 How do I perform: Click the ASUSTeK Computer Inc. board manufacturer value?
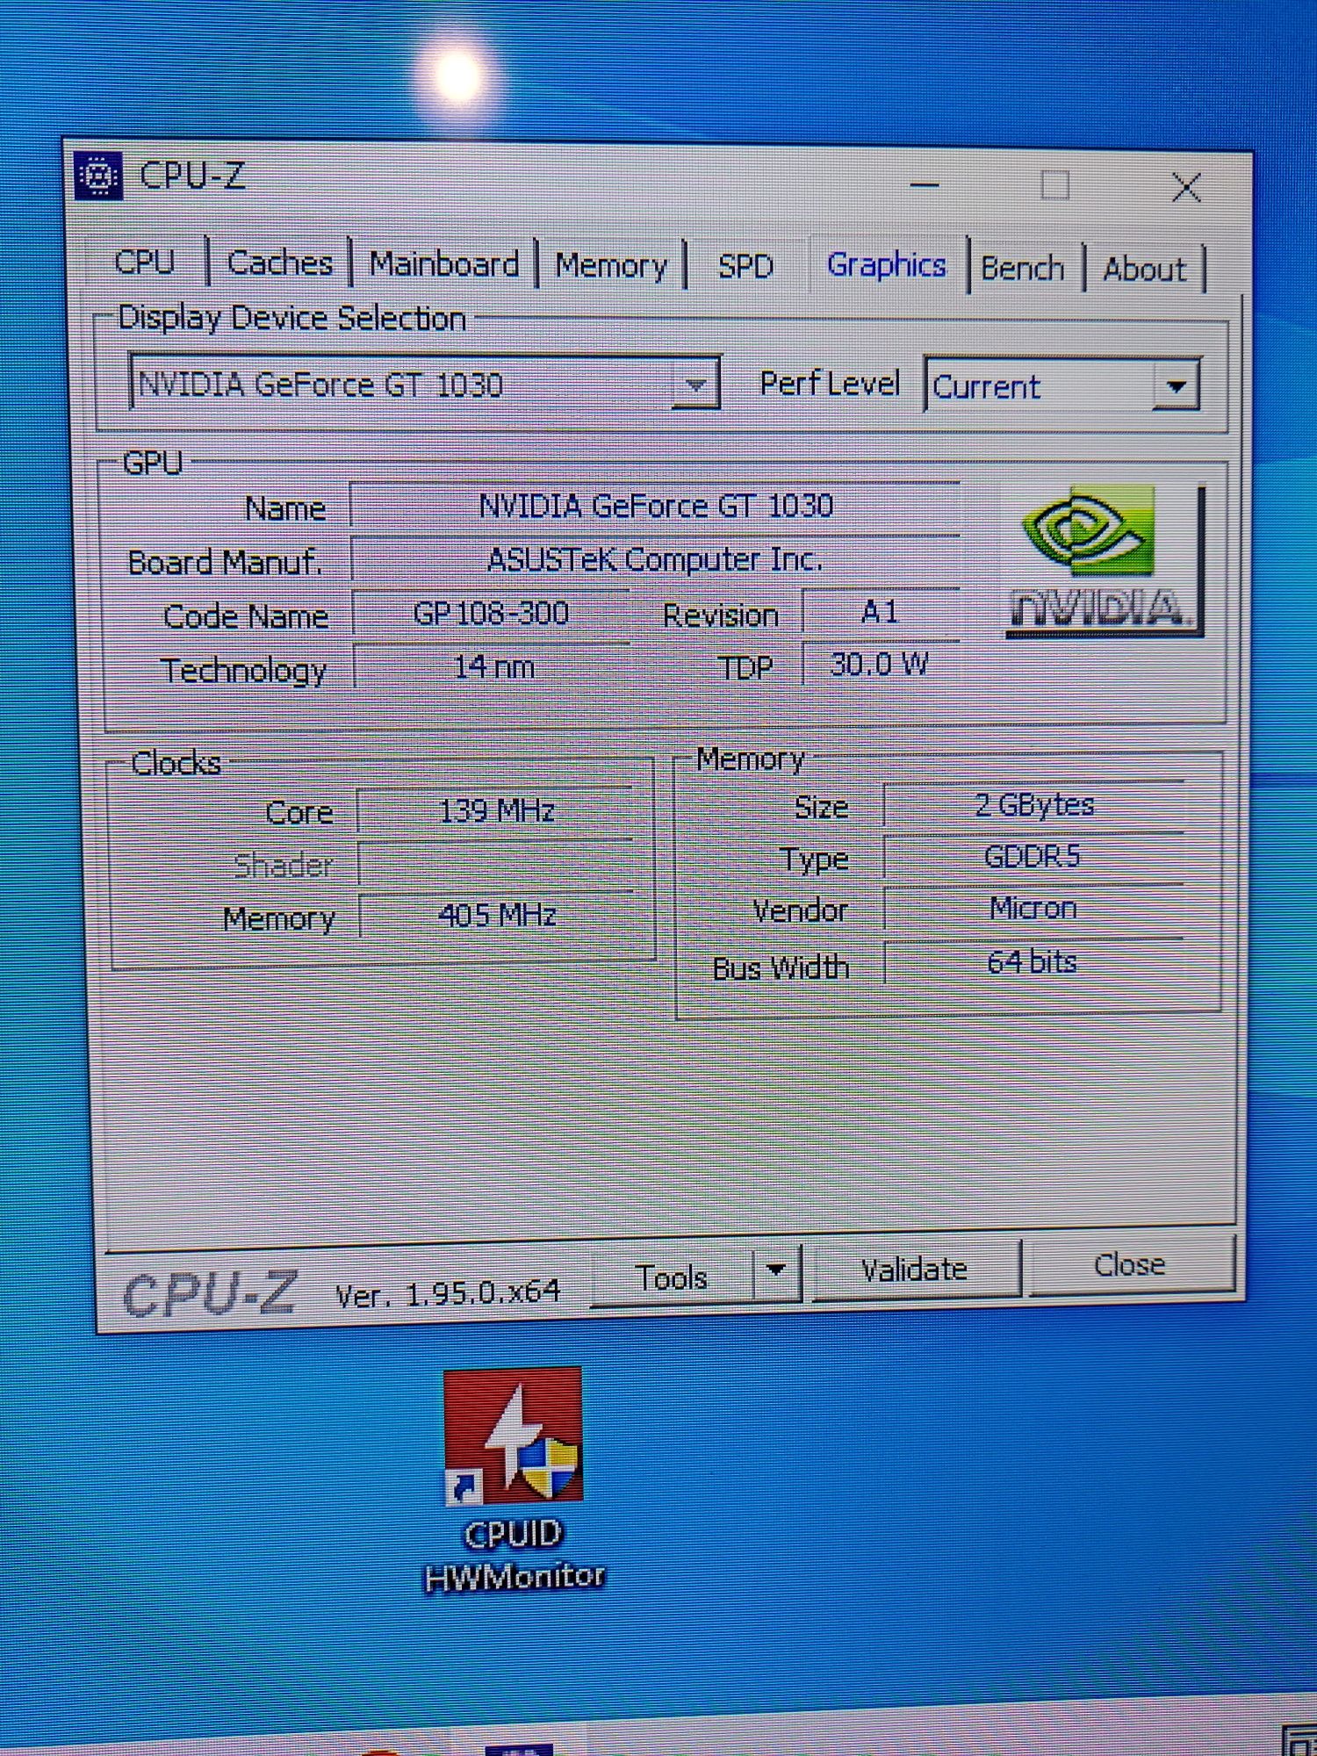[x=655, y=559]
